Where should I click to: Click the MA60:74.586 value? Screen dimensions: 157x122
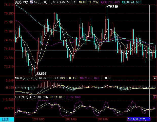(131, 2)
